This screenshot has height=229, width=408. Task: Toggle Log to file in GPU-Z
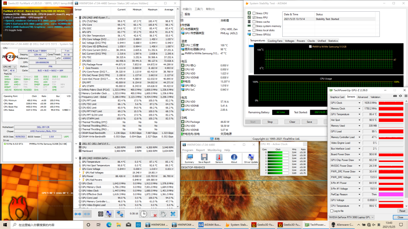point(332,211)
